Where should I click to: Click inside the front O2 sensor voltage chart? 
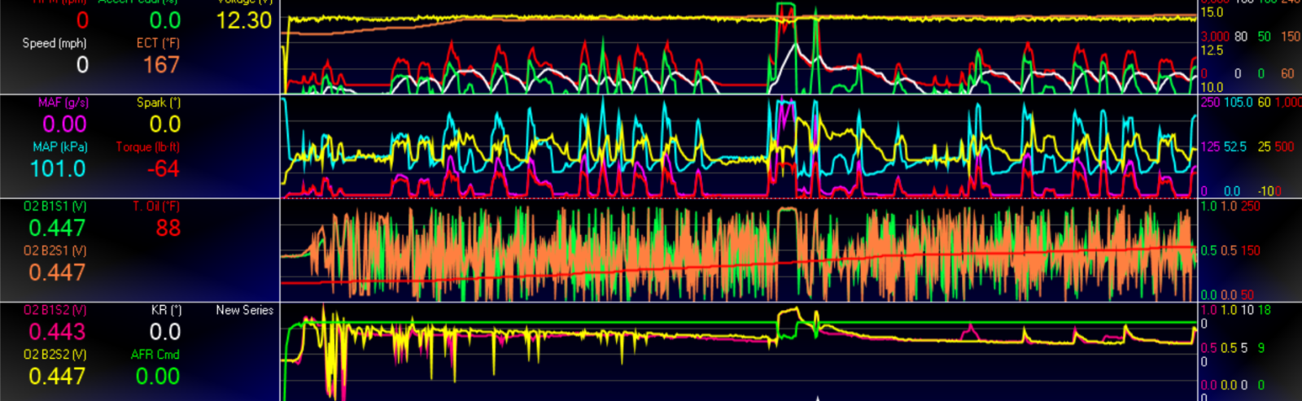click(739, 251)
